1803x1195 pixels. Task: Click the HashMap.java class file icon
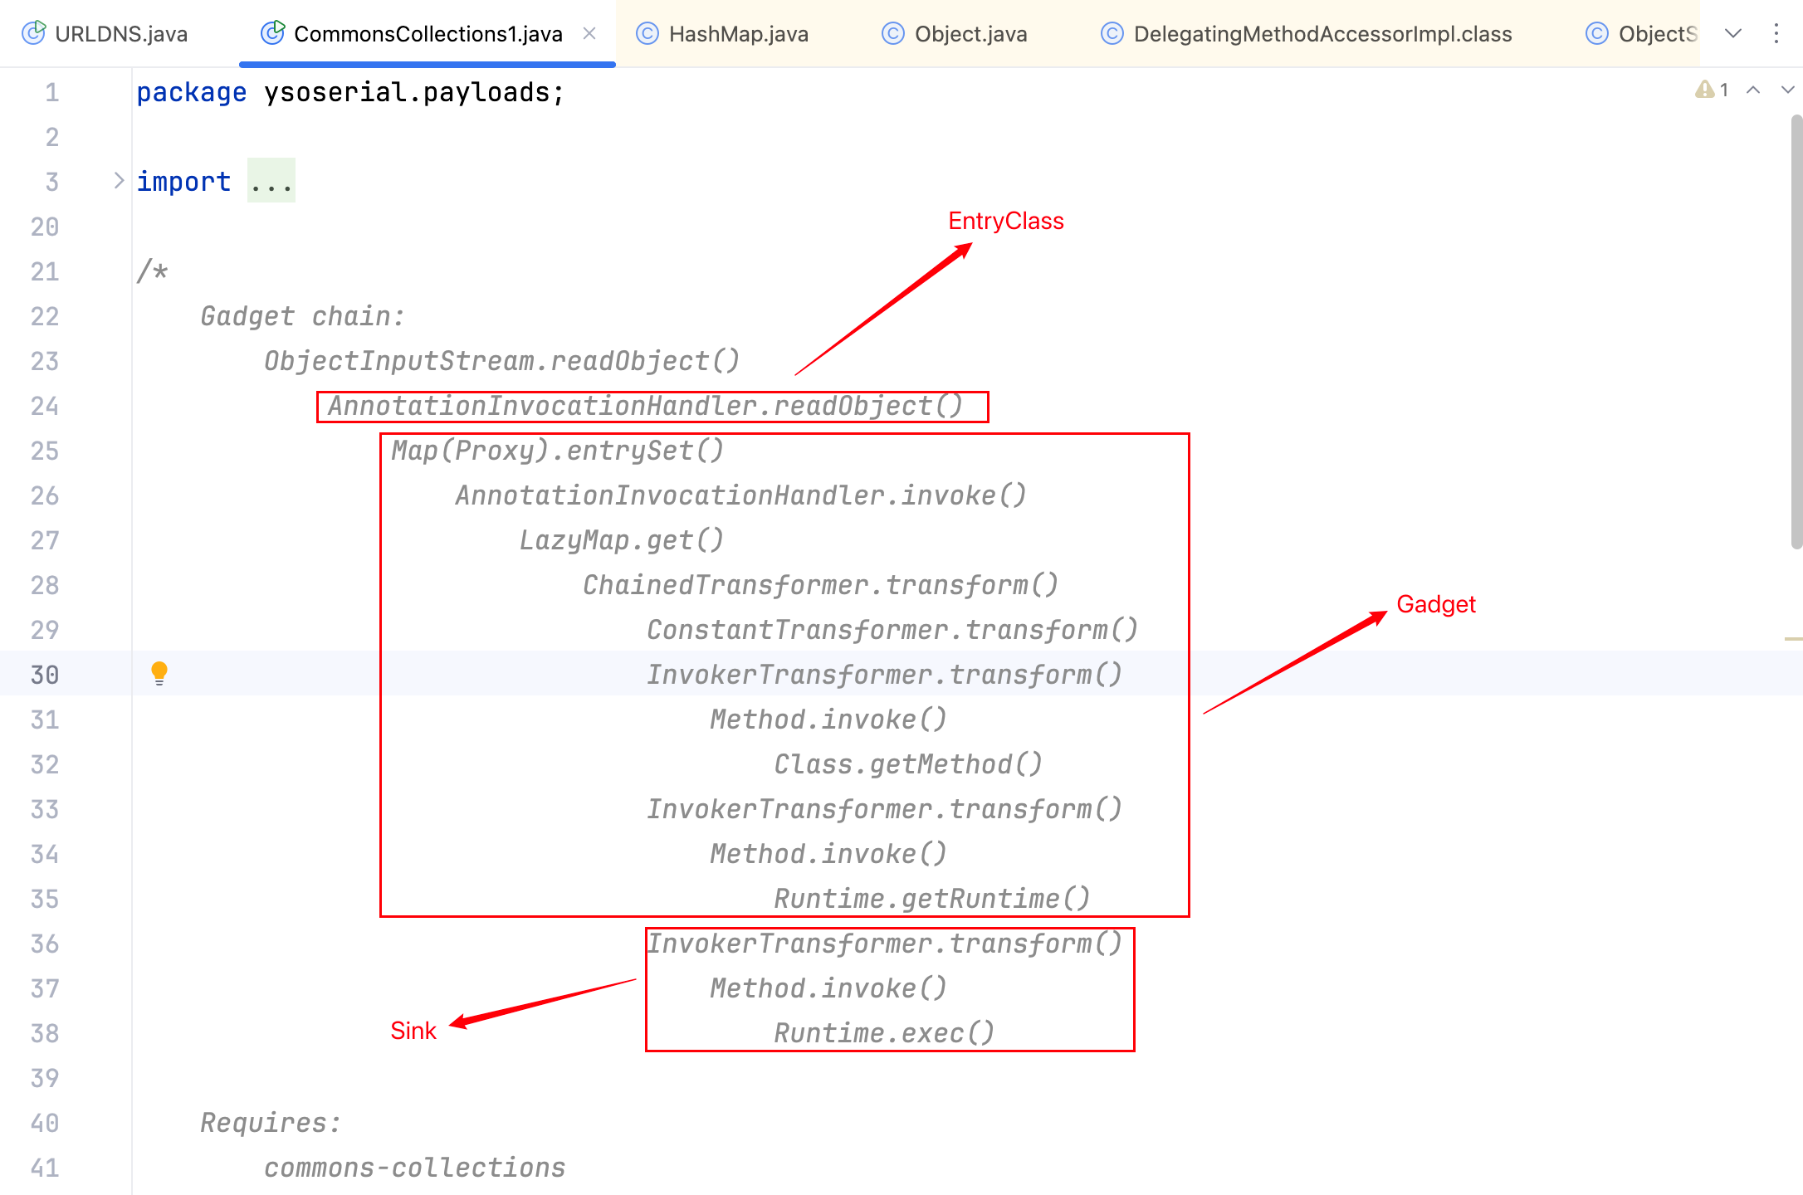[x=647, y=33]
